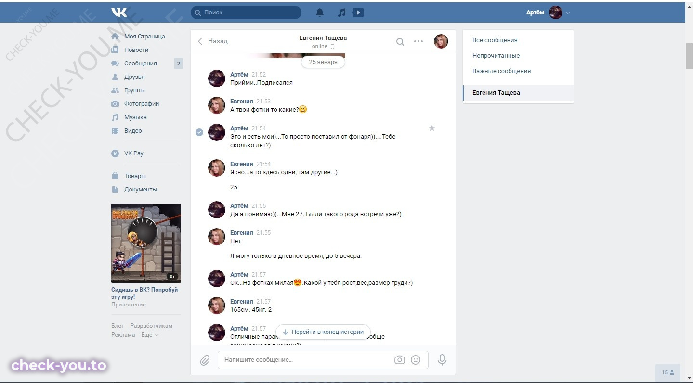The width and height of the screenshot is (693, 383).
Task: Open the Сидишь в ВК? Попробуй эту игру link
Action: pos(144,294)
